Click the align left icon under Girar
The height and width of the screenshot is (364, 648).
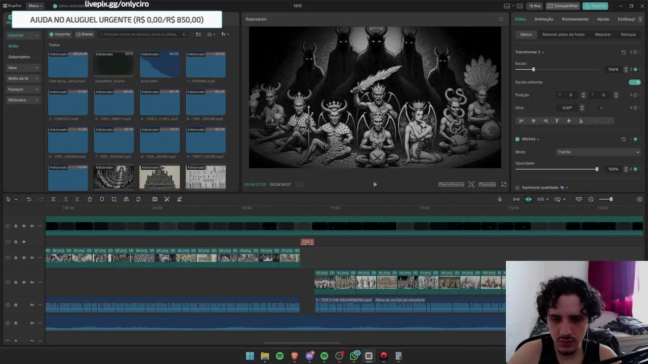tap(521, 121)
